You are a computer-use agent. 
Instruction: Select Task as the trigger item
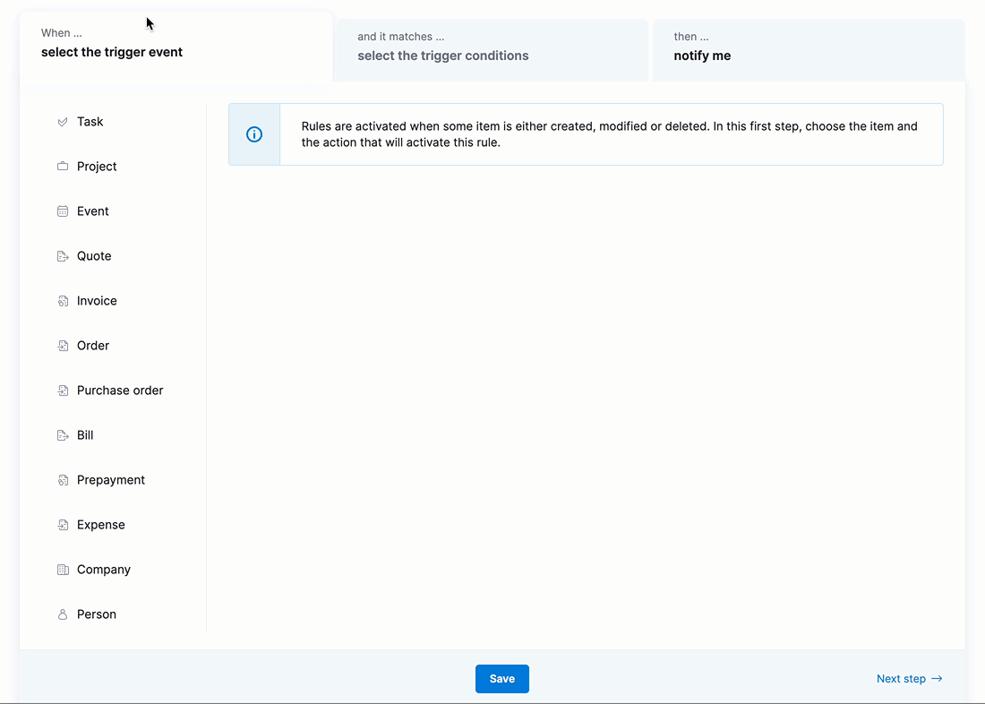coord(90,122)
